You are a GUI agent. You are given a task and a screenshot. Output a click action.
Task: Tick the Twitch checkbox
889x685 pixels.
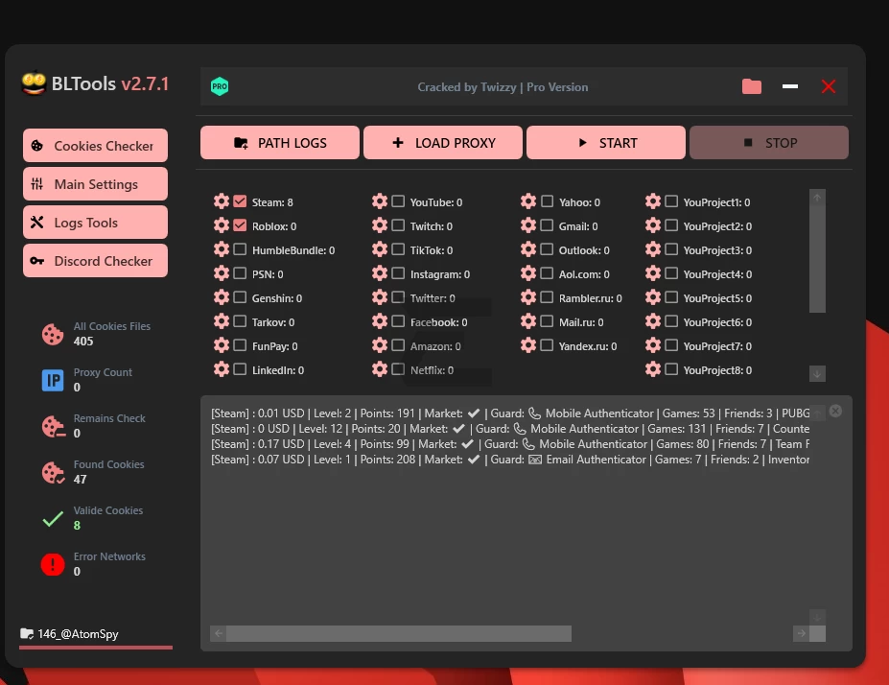click(x=398, y=225)
